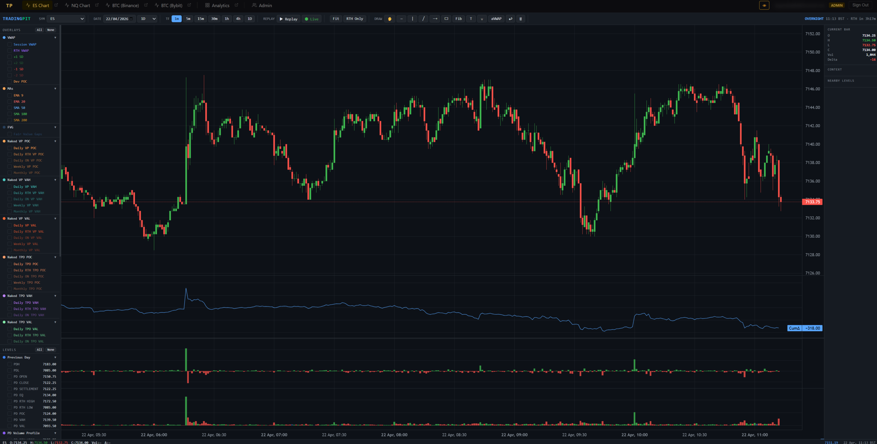The height and width of the screenshot is (444, 877).
Task: Click the TP logo
Action: (x=9, y=5)
